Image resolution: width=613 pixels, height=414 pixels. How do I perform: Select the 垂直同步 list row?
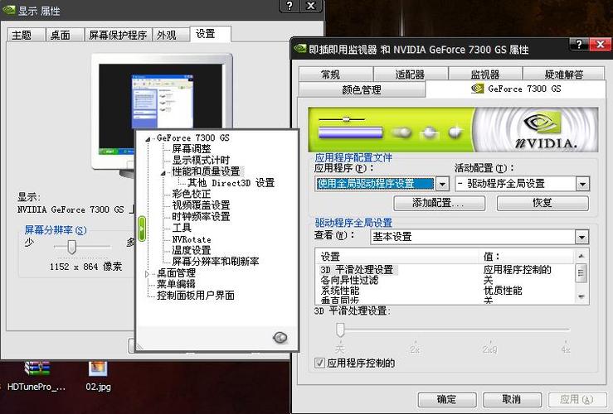(x=445, y=300)
